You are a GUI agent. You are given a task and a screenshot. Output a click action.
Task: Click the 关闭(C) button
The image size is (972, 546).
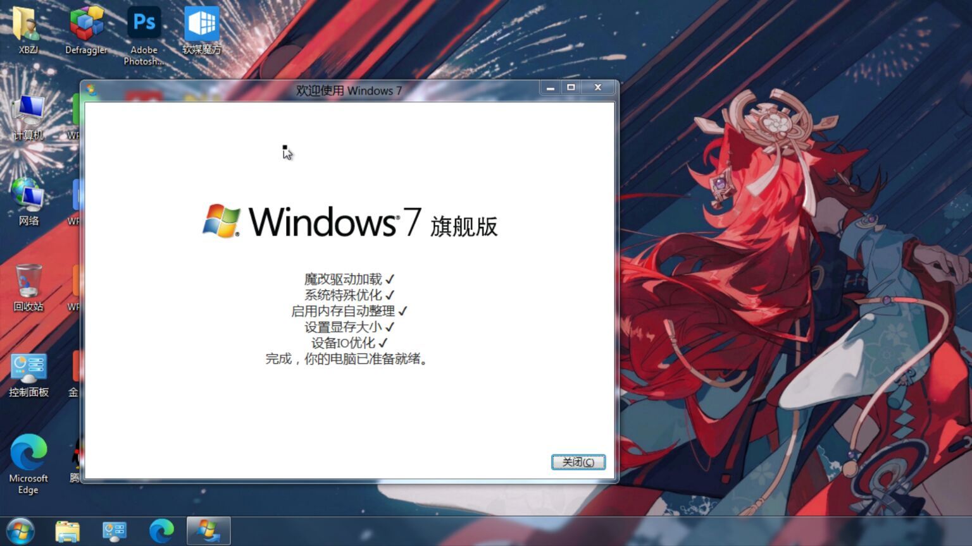[x=578, y=462]
